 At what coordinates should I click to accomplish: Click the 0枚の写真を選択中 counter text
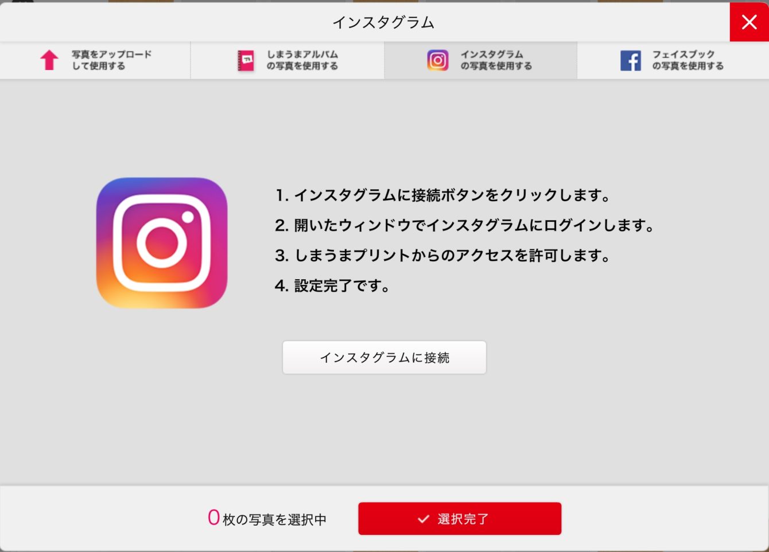tap(267, 519)
